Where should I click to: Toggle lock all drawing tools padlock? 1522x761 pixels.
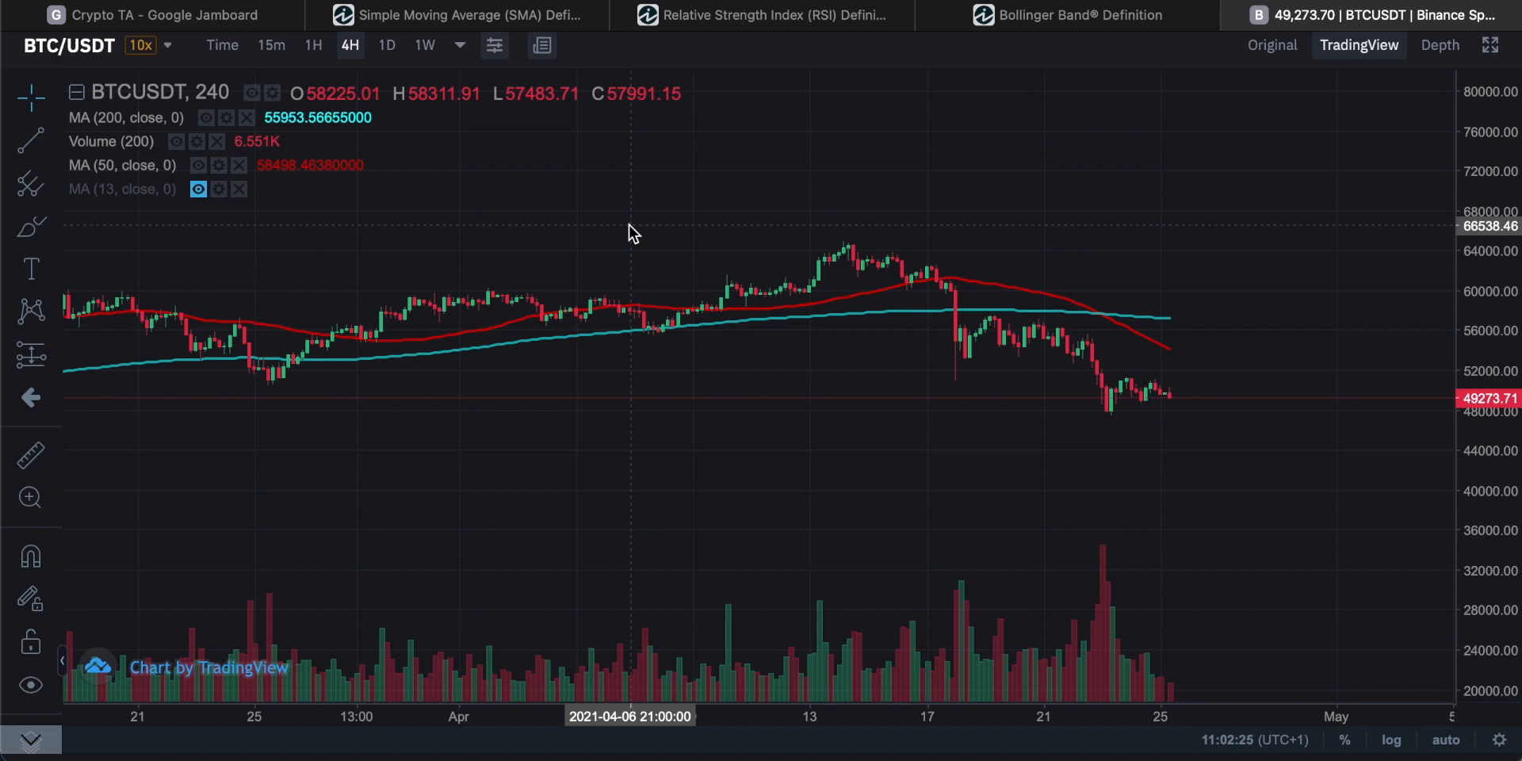[31, 642]
